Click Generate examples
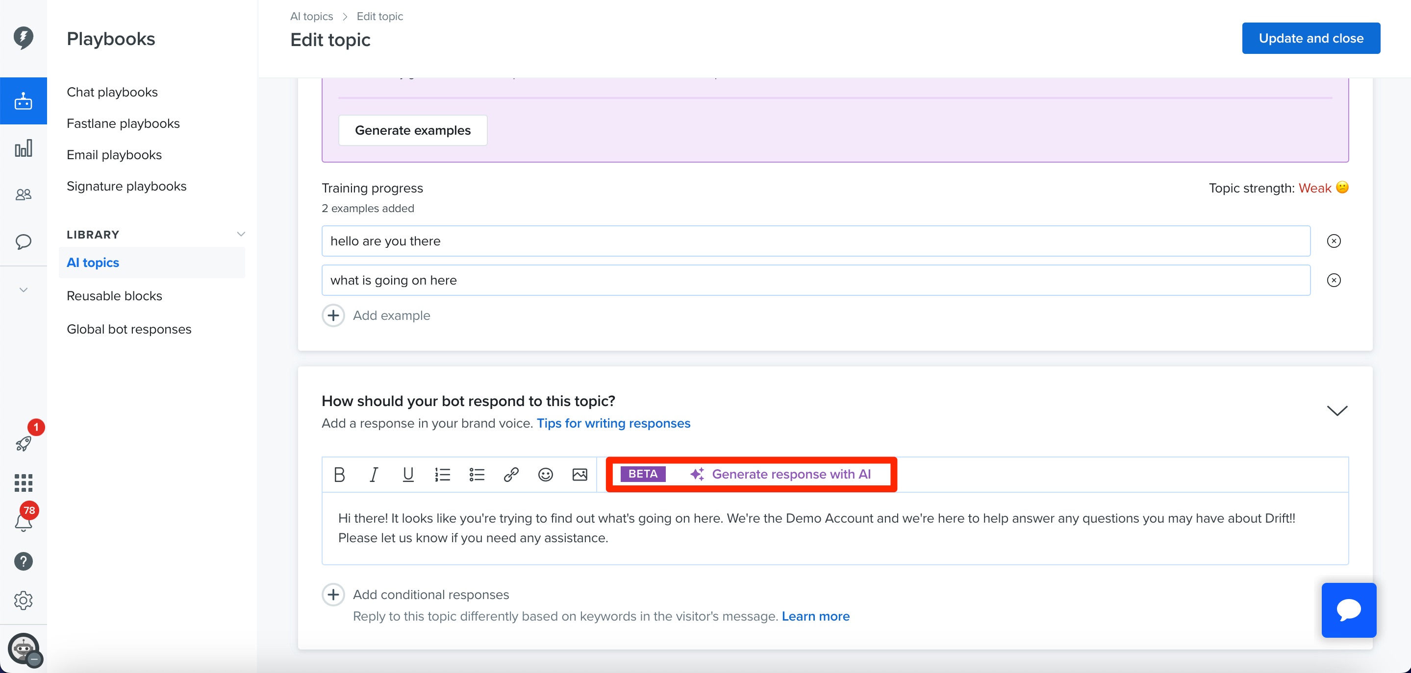The width and height of the screenshot is (1411, 673). (x=412, y=130)
